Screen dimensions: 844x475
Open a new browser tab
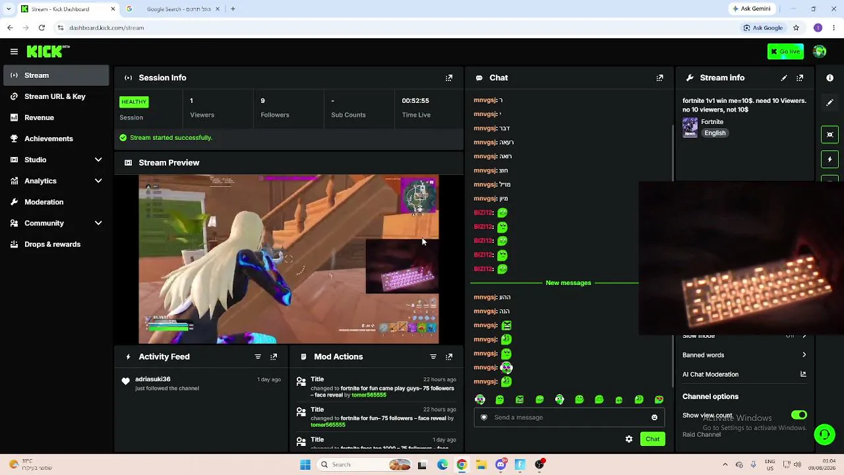point(233,9)
